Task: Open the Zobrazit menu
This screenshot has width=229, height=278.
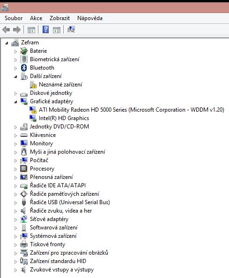Action: (x=59, y=18)
